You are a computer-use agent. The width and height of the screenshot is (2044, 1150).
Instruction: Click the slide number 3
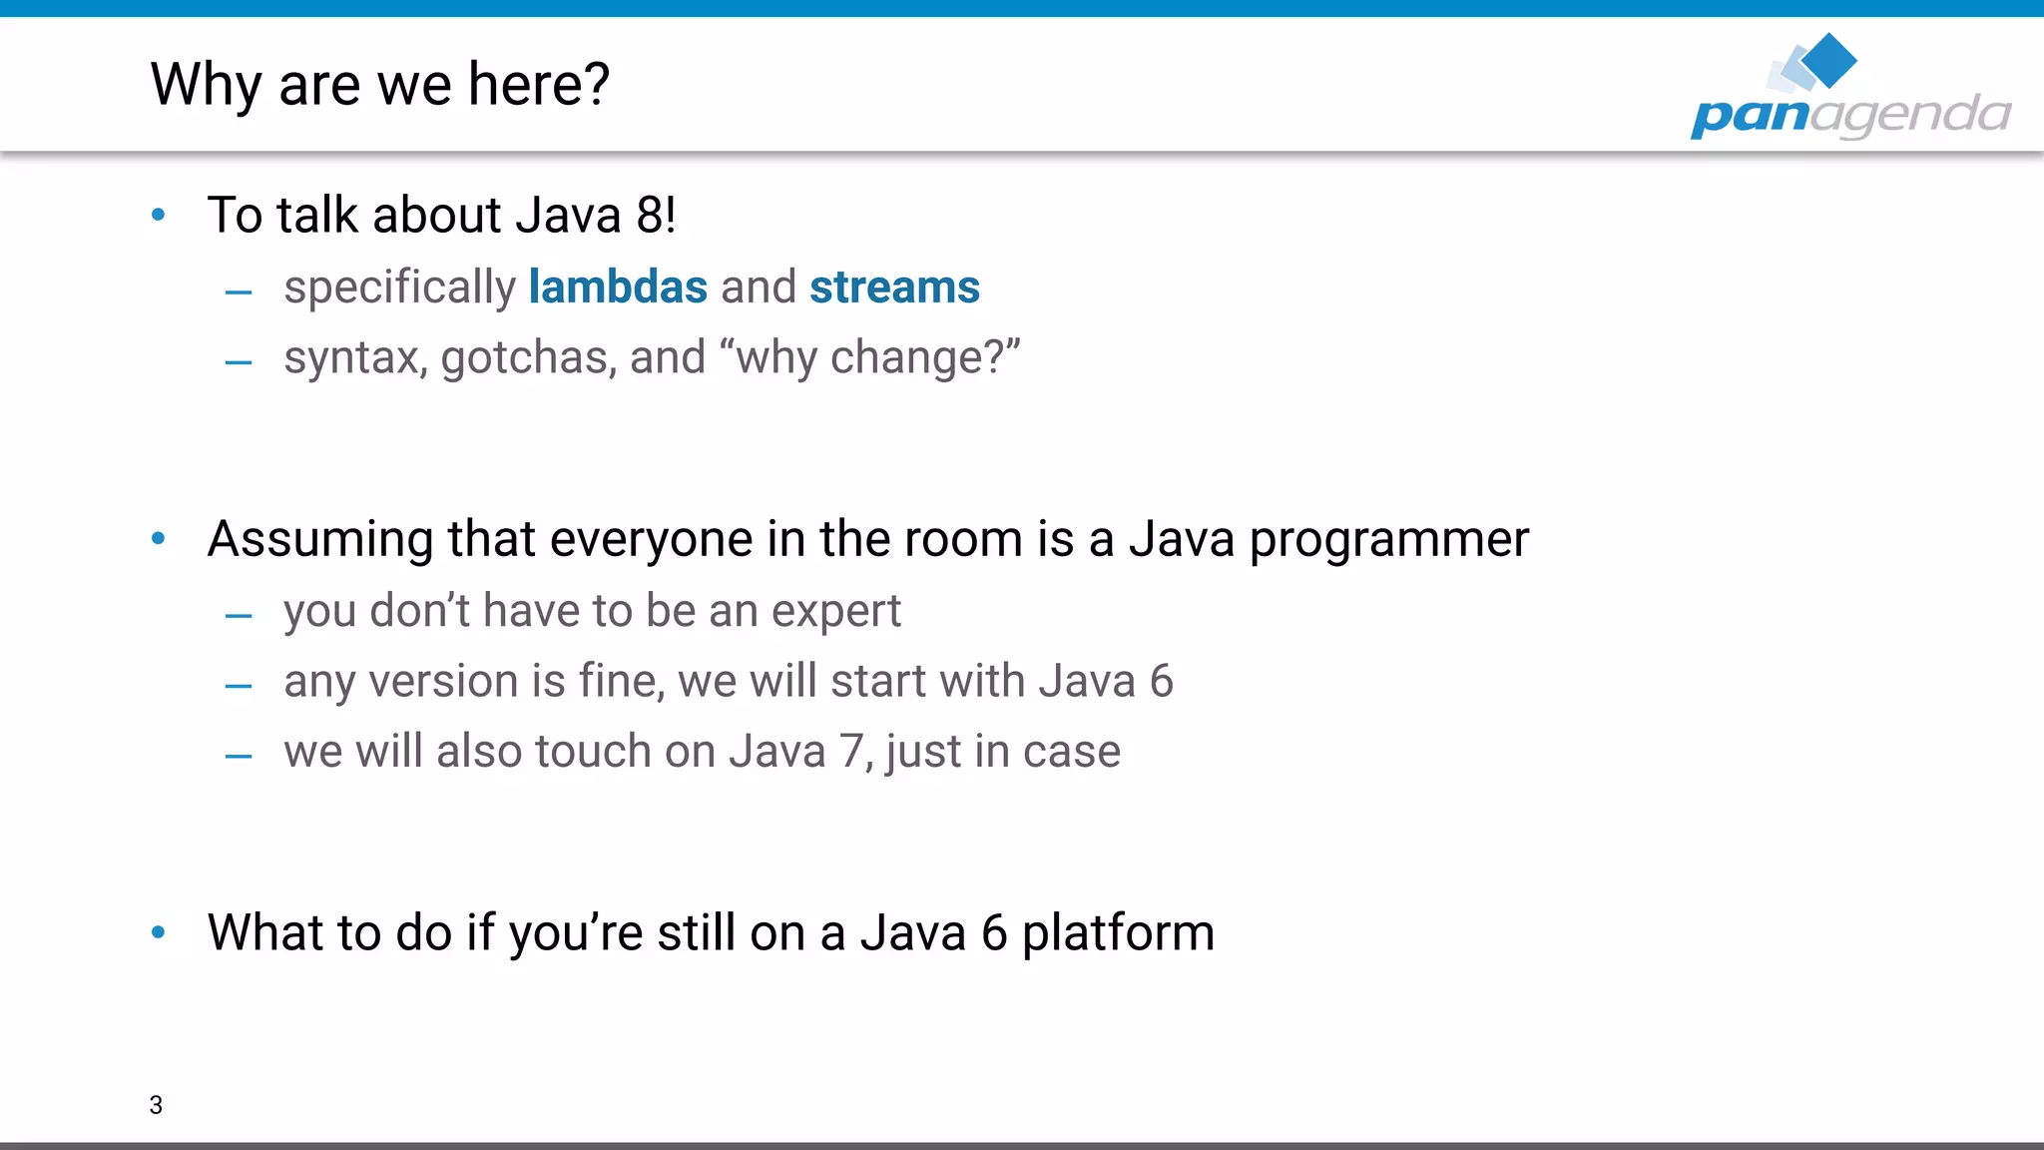156,1105
